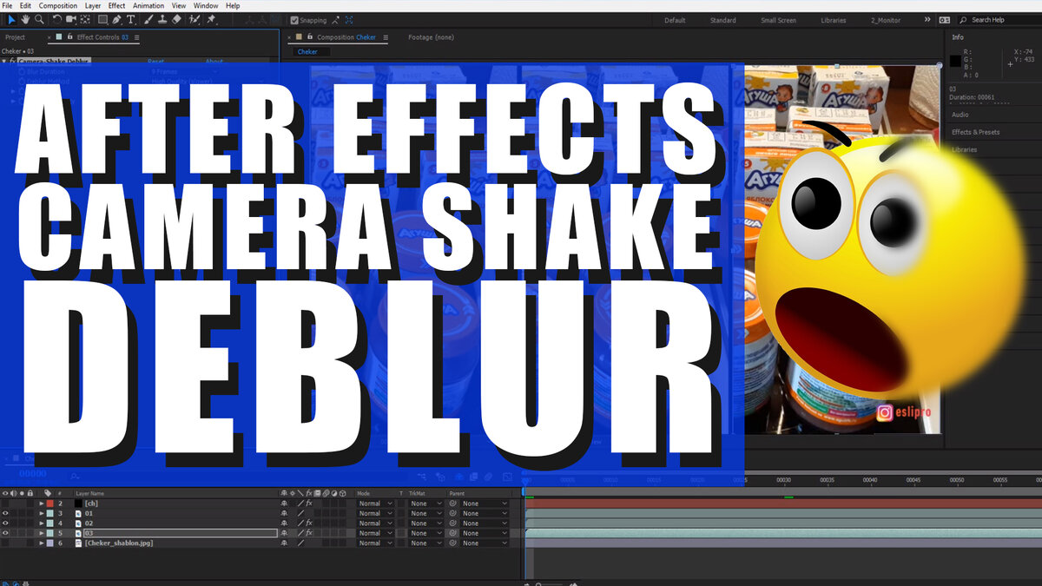Expand layer 01 properties arrow
This screenshot has width=1042, height=586.
click(x=41, y=513)
